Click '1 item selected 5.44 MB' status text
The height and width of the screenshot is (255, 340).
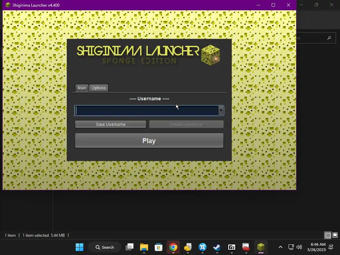43,235
